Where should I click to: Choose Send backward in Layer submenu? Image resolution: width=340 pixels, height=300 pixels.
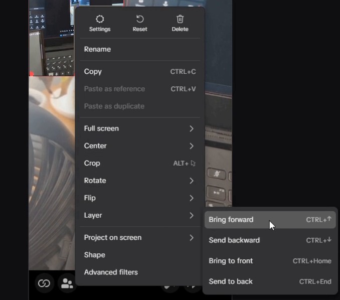click(270, 240)
